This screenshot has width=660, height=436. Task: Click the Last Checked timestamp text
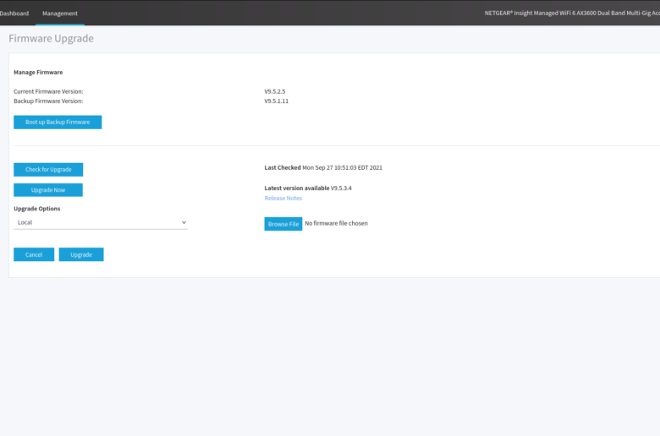pyautogui.click(x=342, y=167)
